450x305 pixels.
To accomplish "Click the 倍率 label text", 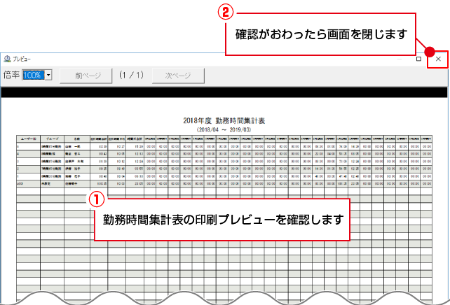I will coord(12,74).
